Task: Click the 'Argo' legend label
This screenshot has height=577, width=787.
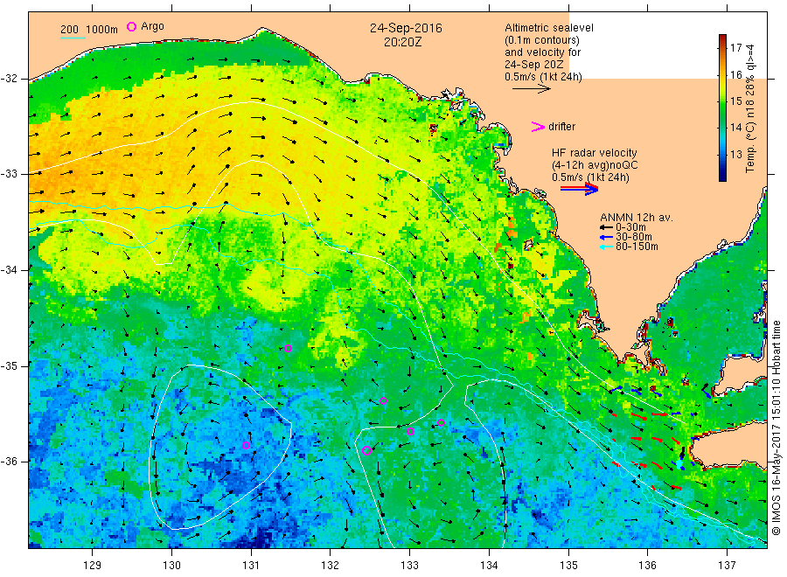Action: point(152,26)
